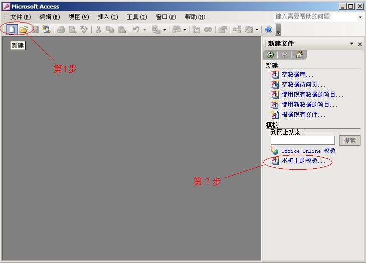Open the 窗口(W) menu
This screenshot has height=263, width=366.
(166, 17)
